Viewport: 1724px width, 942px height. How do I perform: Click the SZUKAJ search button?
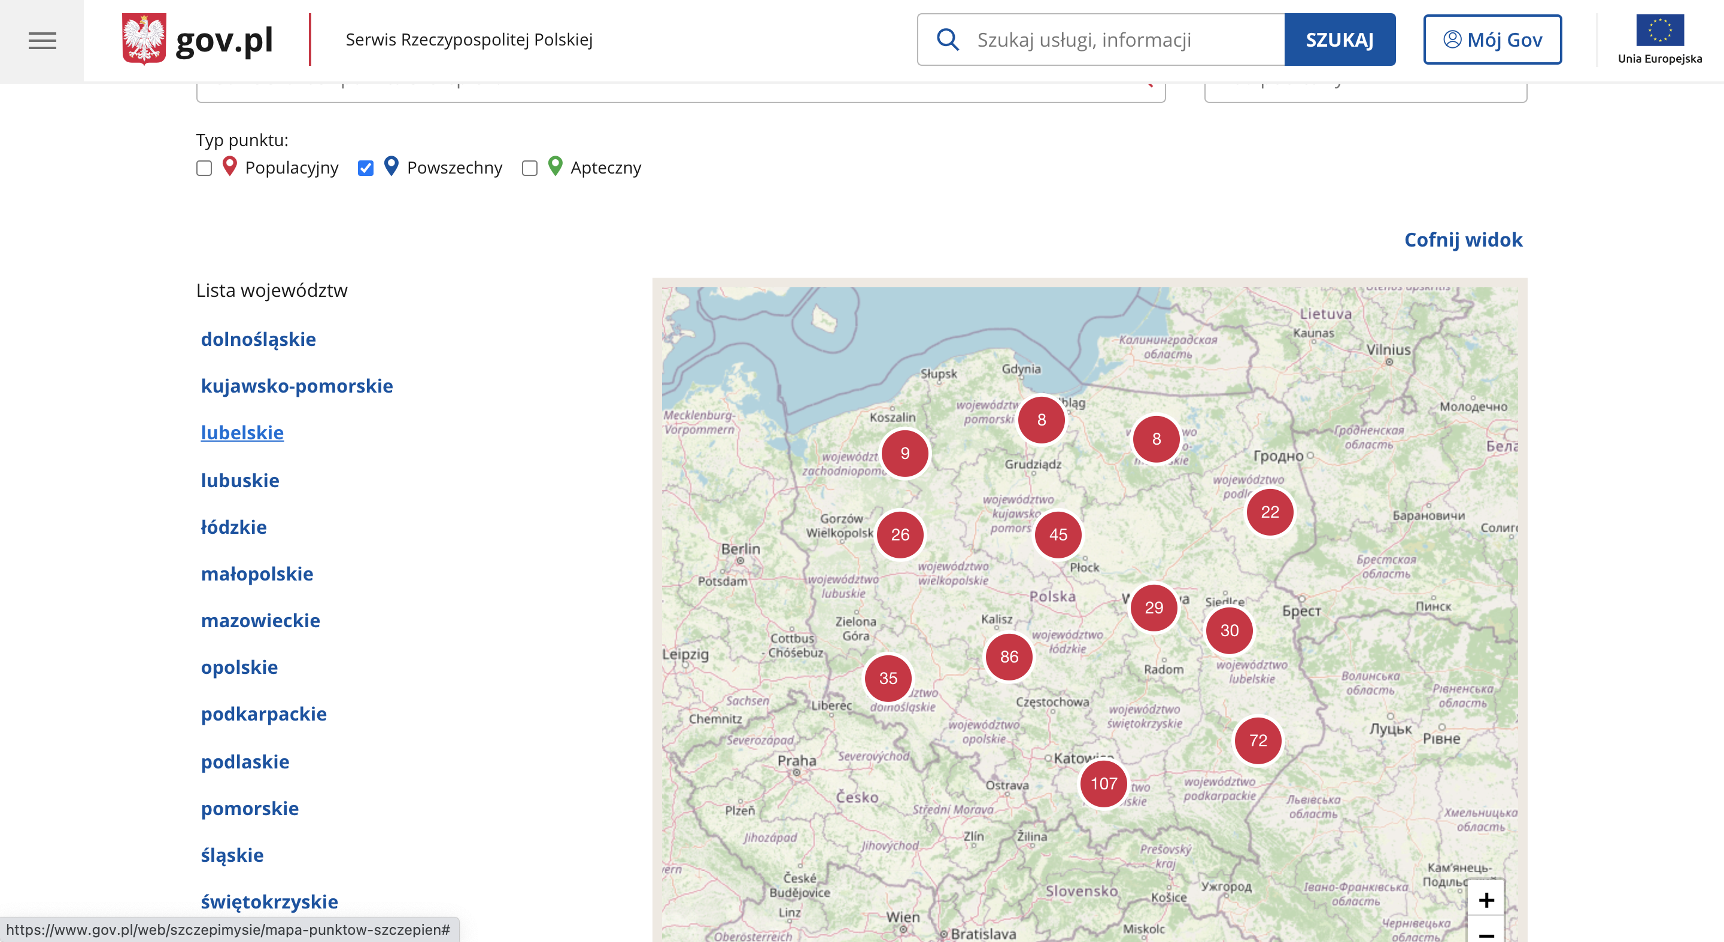[x=1339, y=39]
